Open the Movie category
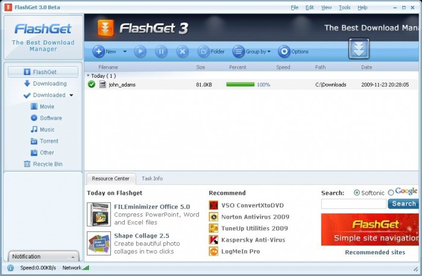422x276 pixels. pyautogui.click(x=42, y=107)
